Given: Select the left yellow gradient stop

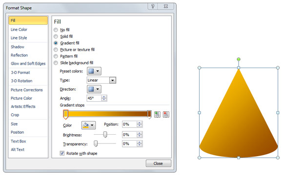Looking at the screenshot, I should pos(66,114).
